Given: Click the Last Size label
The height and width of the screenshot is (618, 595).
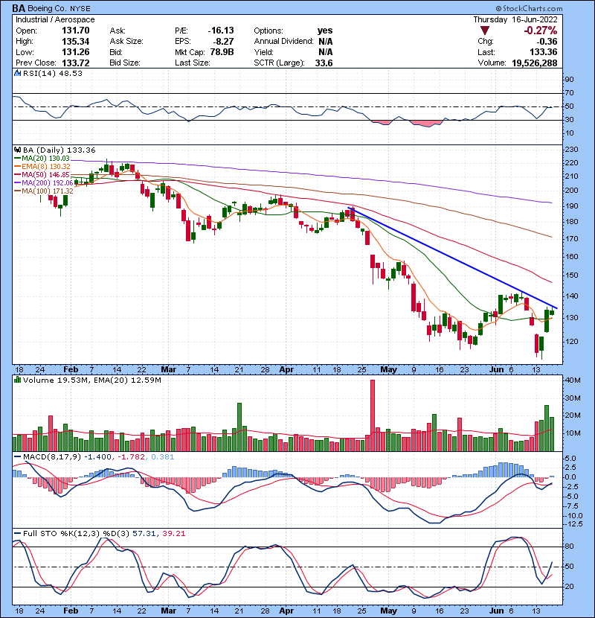Looking at the screenshot, I should point(192,63).
